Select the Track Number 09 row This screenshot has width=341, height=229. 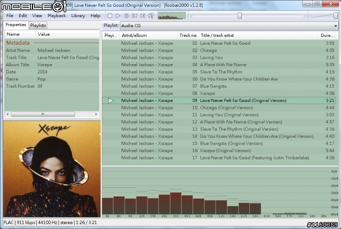(52, 86)
